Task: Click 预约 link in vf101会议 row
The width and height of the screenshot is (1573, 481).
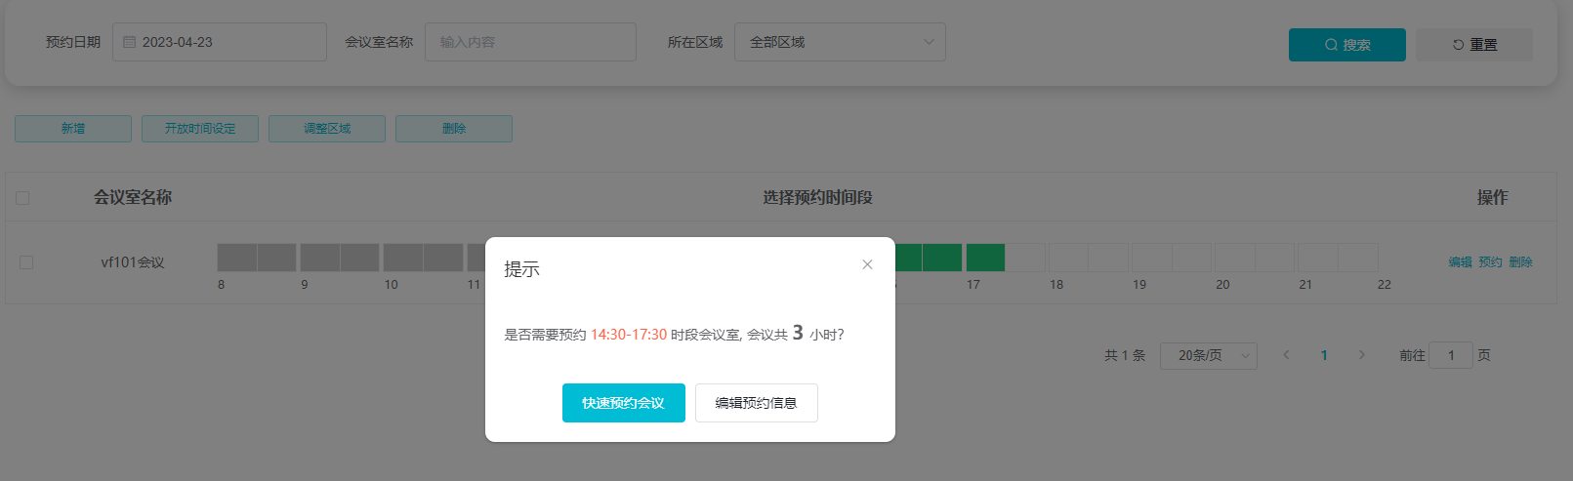Action: [x=1490, y=262]
